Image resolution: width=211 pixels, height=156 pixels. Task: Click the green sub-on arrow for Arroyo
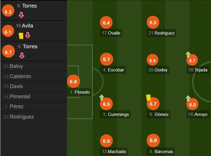point(188,98)
